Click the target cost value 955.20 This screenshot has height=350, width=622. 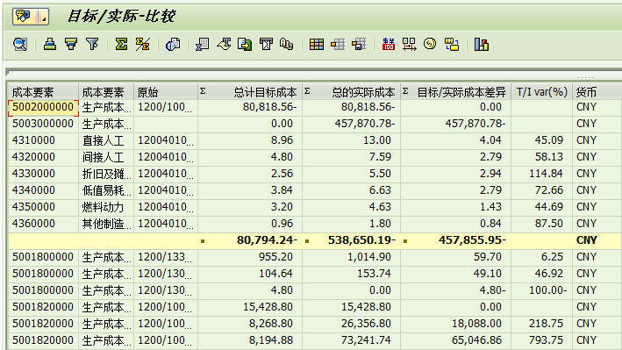point(275,257)
